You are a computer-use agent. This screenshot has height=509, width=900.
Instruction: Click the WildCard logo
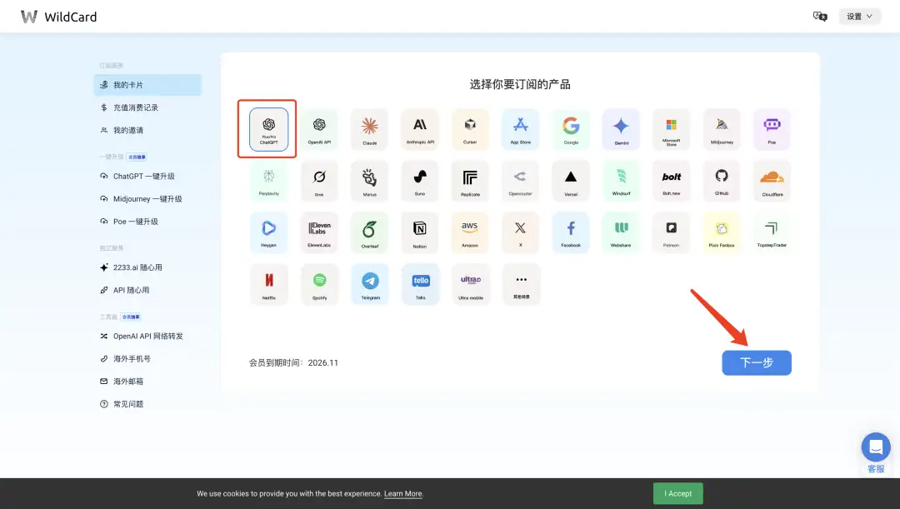point(58,17)
